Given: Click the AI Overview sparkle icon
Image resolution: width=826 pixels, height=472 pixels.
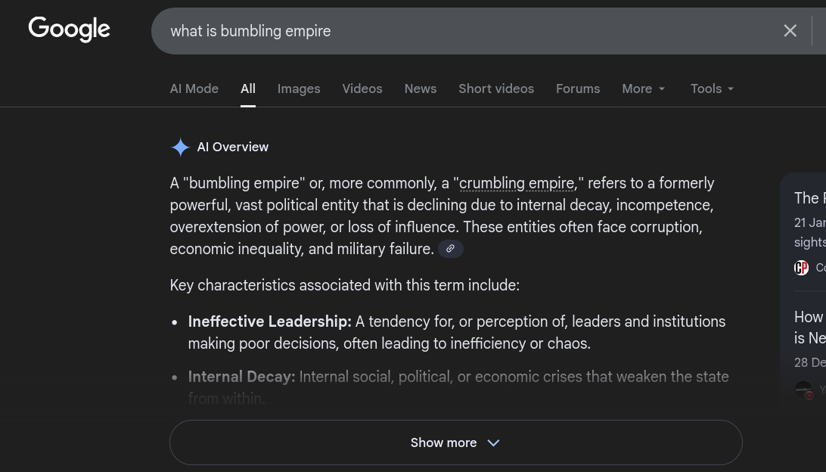Looking at the screenshot, I should point(180,147).
